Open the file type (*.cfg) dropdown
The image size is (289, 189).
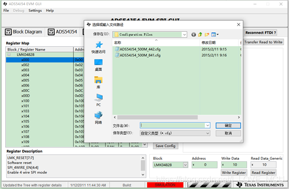pyautogui.click(x=208, y=133)
